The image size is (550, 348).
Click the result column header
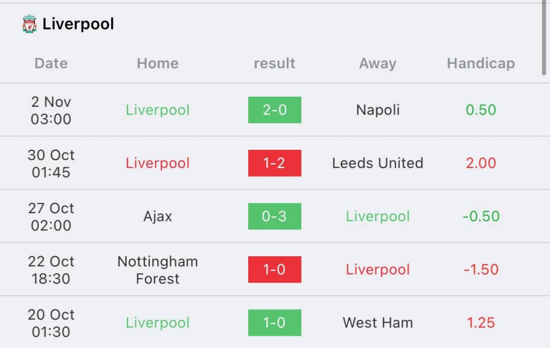coord(274,63)
